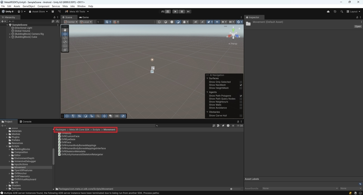Select the Hand pan tool
The width and height of the screenshot is (363, 195).
point(65,30)
